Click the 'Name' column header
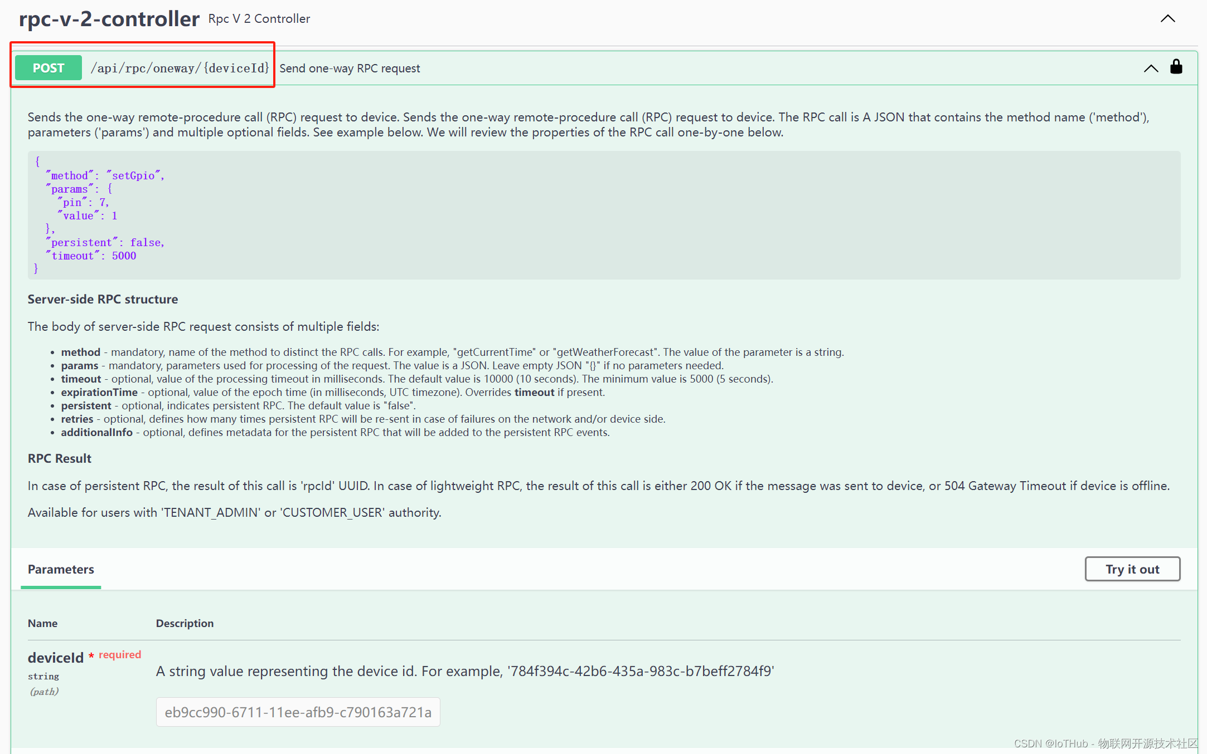 point(42,623)
